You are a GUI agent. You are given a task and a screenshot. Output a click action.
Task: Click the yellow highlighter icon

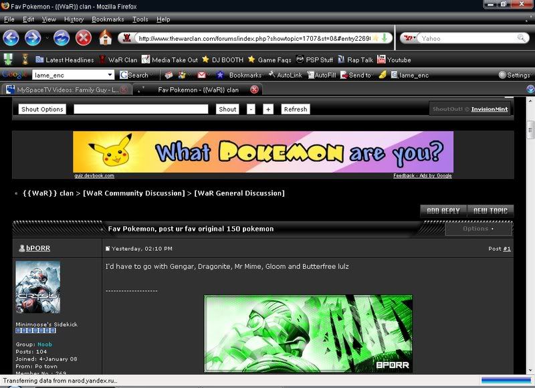coord(383,75)
